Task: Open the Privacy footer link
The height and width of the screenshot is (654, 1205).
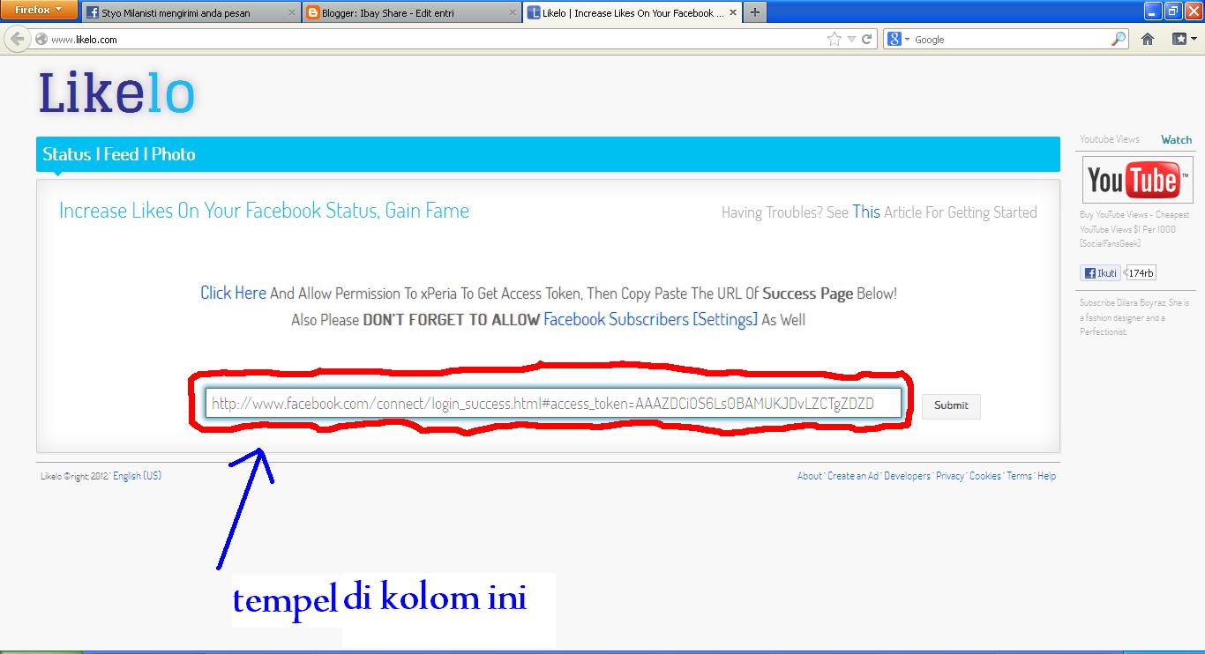Action: [x=950, y=476]
